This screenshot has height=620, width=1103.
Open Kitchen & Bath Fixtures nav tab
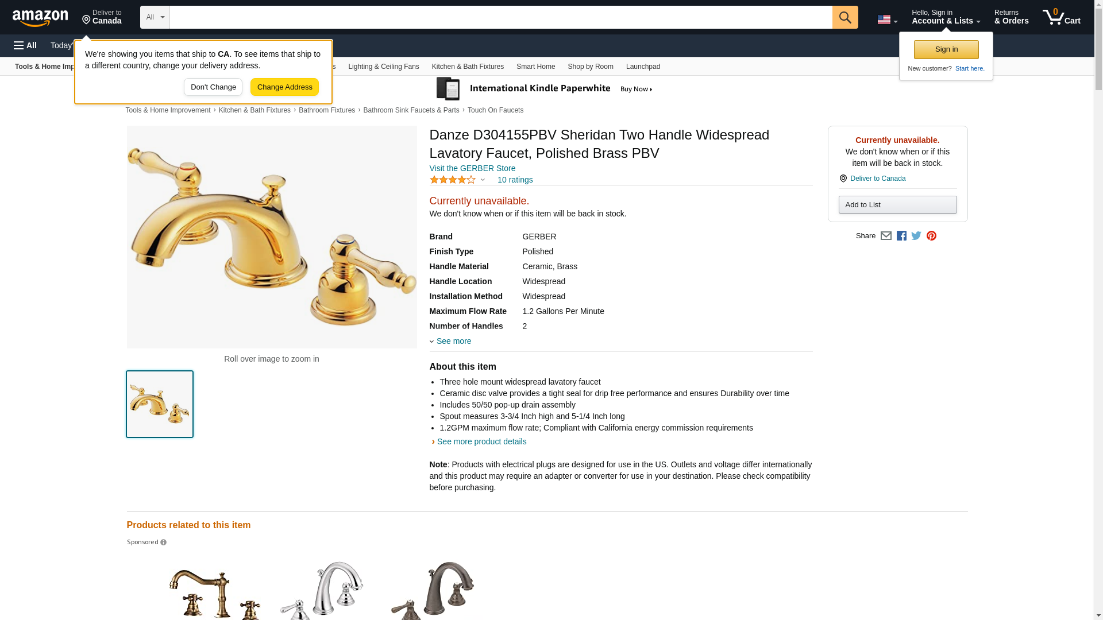tap(468, 67)
